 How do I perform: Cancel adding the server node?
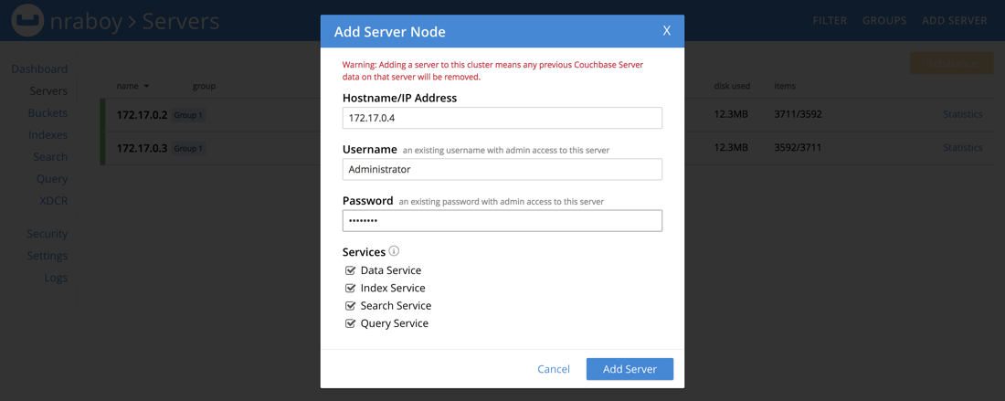554,369
